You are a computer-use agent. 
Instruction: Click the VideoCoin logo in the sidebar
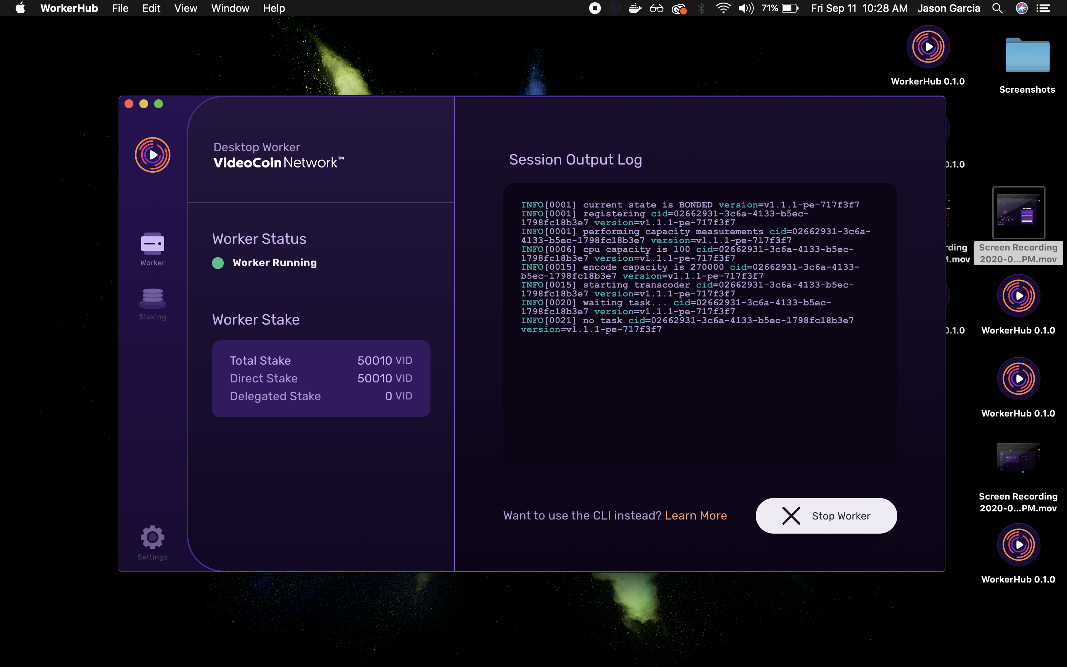[x=153, y=155]
